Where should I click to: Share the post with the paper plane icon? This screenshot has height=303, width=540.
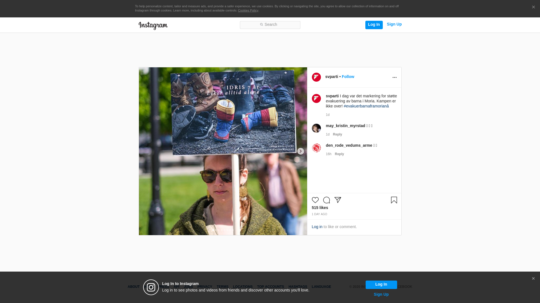point(337,200)
